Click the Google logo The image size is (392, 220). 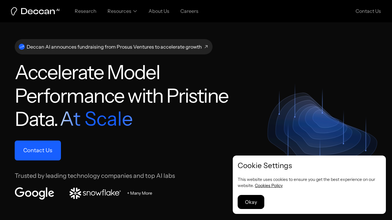34,193
